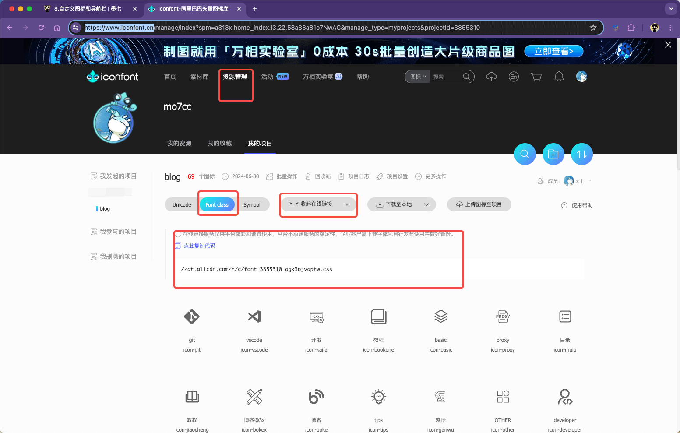
Task: Reload the page in browser
Action: 41,28
